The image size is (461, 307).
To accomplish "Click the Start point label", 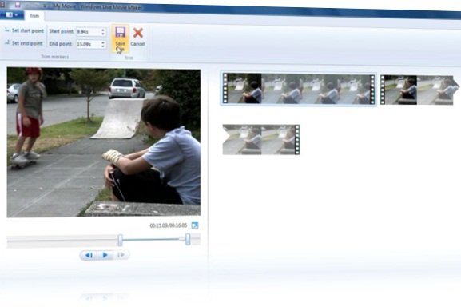I will (x=62, y=31).
